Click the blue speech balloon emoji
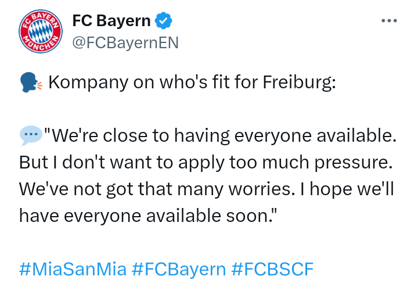This screenshot has width=418, height=287. pyautogui.click(x=31, y=136)
